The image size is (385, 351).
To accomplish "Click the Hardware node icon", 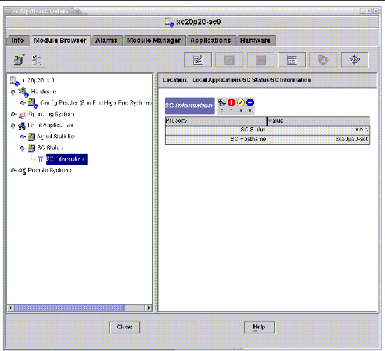I will tap(24, 92).
